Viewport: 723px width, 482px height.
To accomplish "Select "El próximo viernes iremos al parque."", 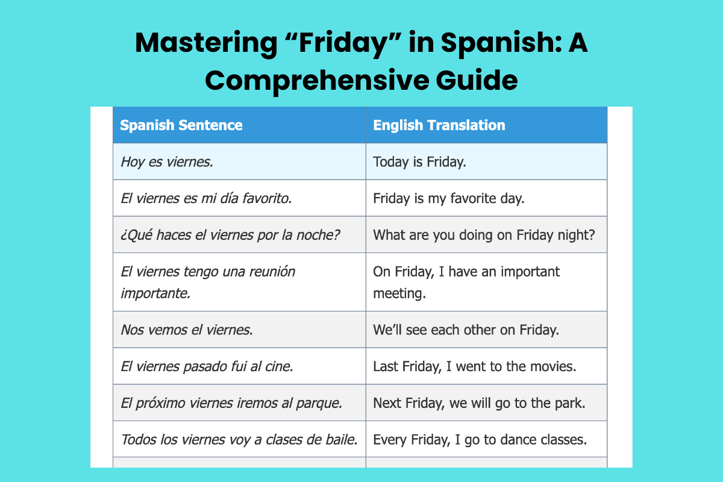I will tap(231, 402).
